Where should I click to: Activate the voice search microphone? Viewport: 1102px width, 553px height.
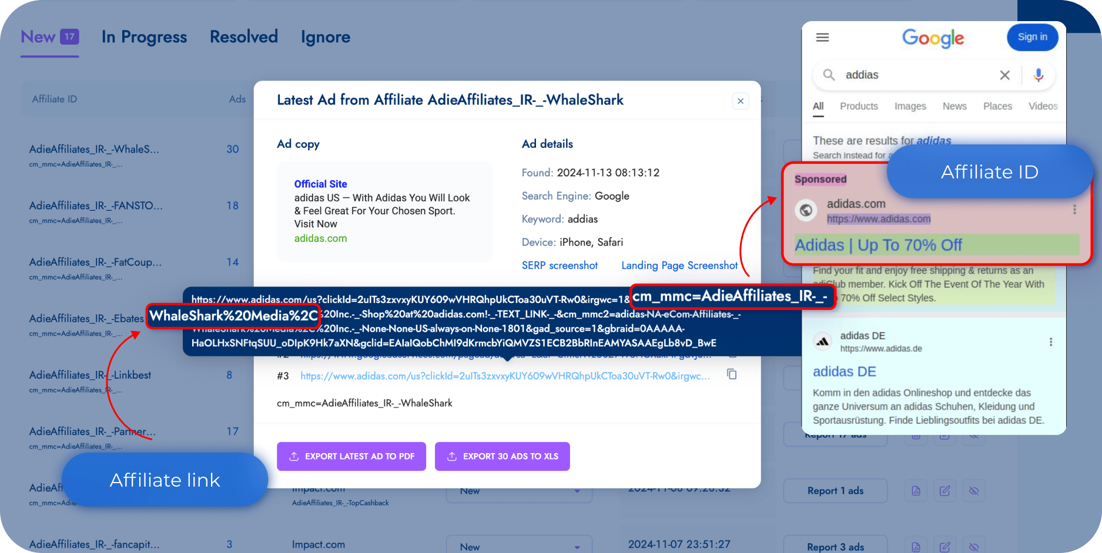1039,75
